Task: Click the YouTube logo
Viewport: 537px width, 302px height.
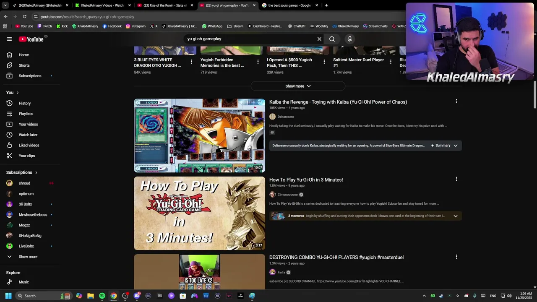Action: 31,39
